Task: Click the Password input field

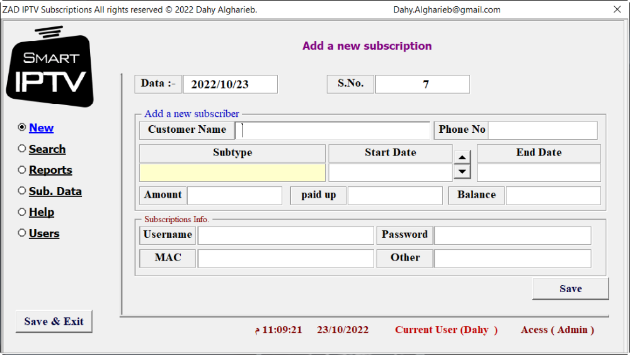Action: [x=513, y=235]
